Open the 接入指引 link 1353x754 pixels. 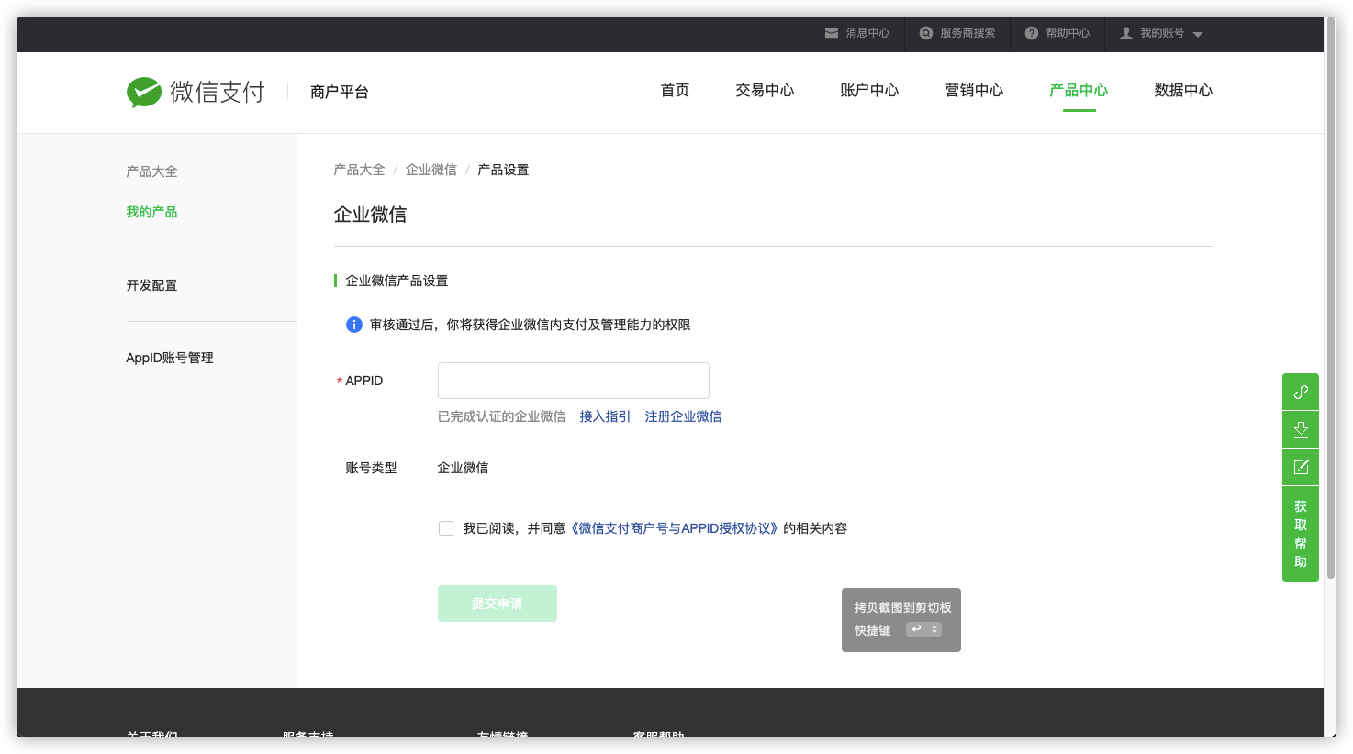point(605,416)
